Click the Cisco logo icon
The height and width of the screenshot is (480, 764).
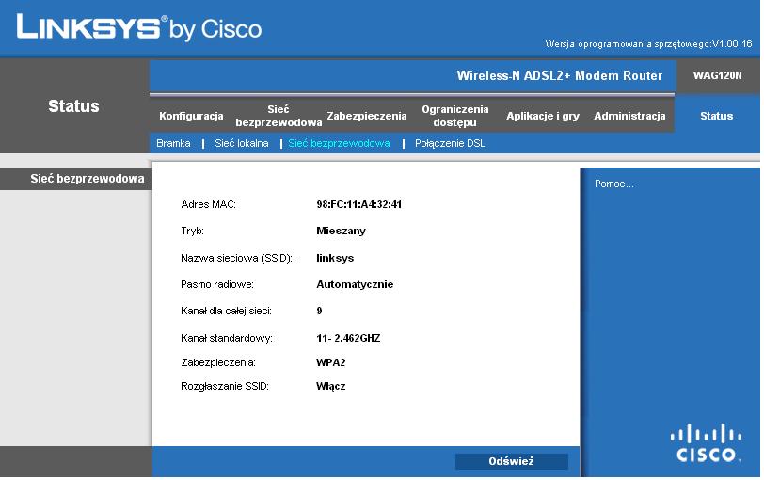coord(706,442)
